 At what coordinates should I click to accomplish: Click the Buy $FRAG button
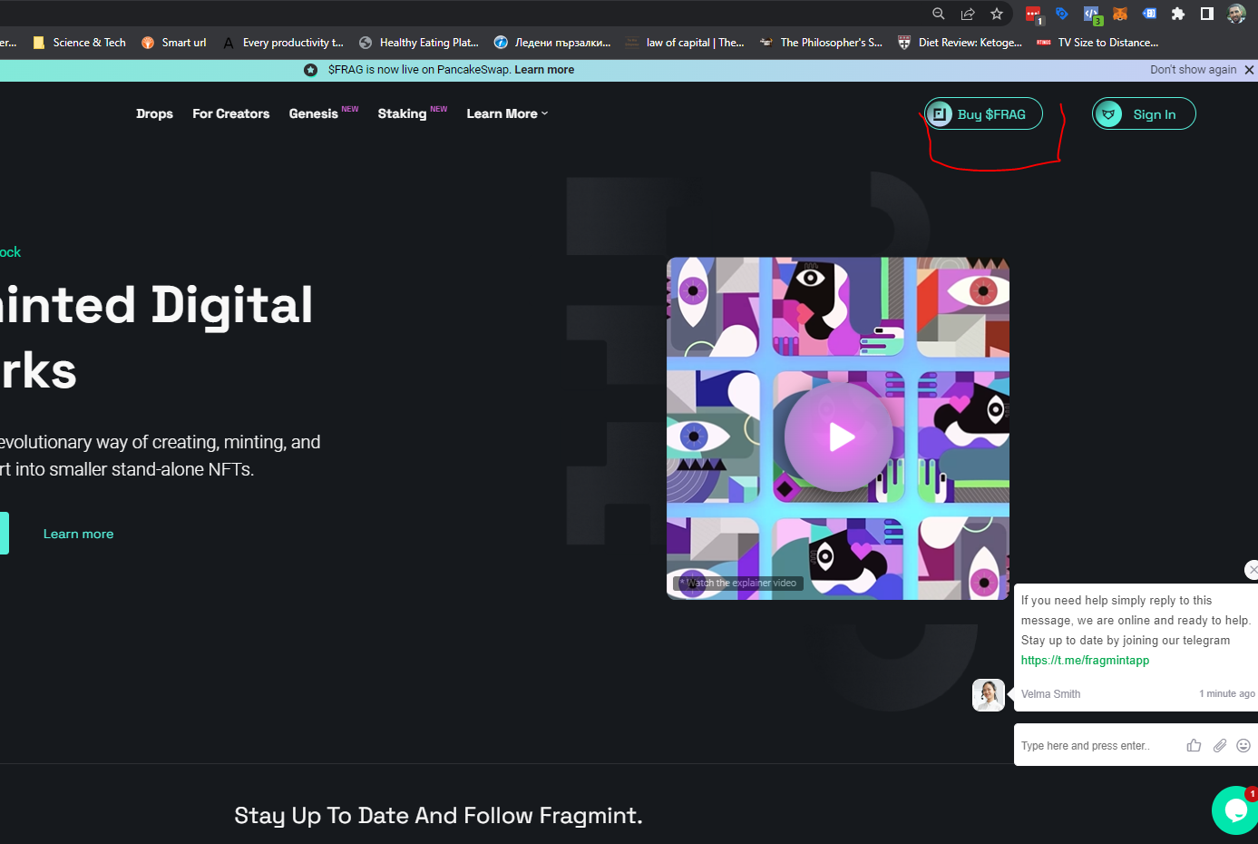pyautogui.click(x=983, y=113)
